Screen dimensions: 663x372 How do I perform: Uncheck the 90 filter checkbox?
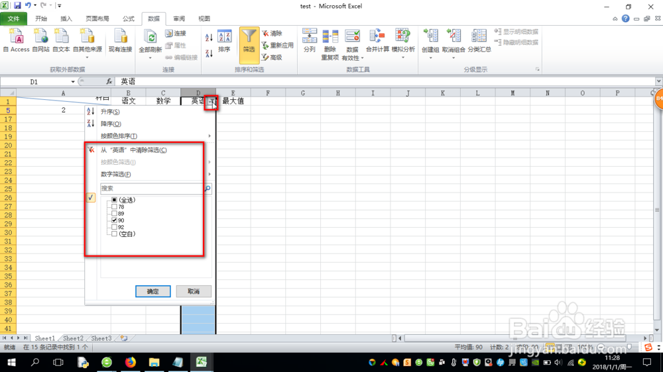pos(114,220)
